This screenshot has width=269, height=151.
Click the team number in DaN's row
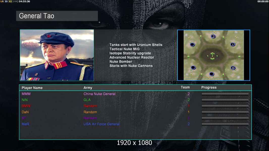189,112
